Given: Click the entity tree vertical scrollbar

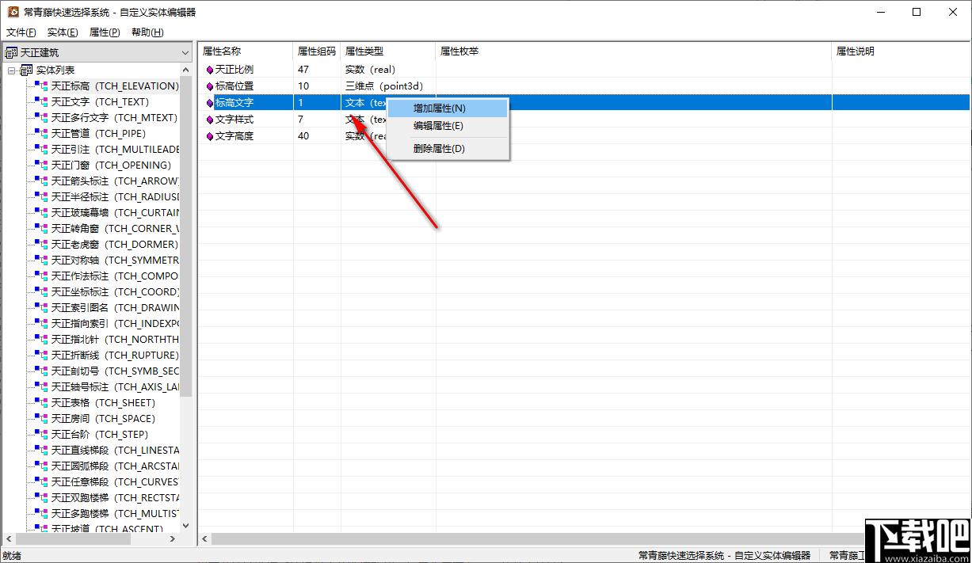Looking at the screenshot, I should point(186,238).
